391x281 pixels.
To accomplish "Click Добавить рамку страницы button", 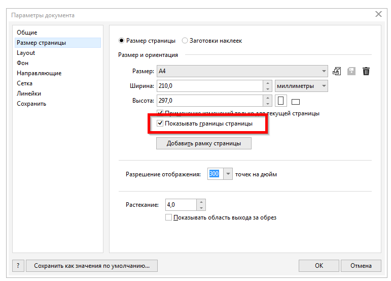I will tap(203, 143).
